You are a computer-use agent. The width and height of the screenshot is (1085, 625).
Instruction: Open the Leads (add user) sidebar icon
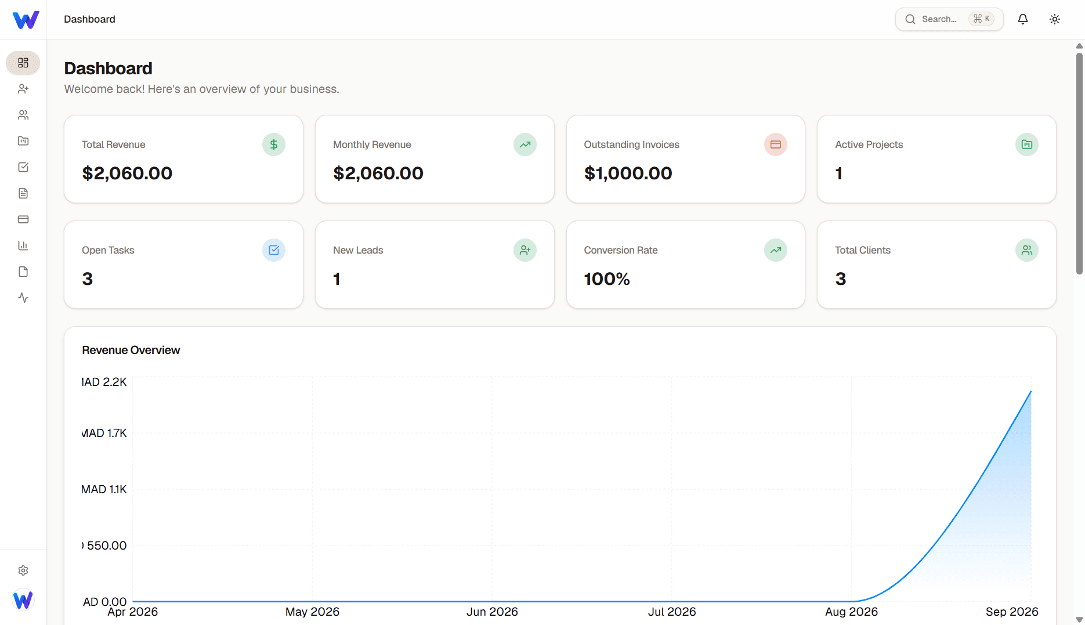(23, 89)
